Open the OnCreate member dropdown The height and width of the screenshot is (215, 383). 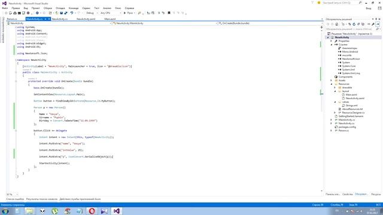coord(270,23)
